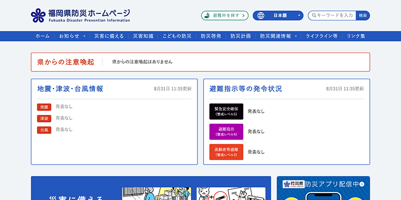Go to 災害に備える in navigation bar
The image size is (401, 200).
[109, 36]
